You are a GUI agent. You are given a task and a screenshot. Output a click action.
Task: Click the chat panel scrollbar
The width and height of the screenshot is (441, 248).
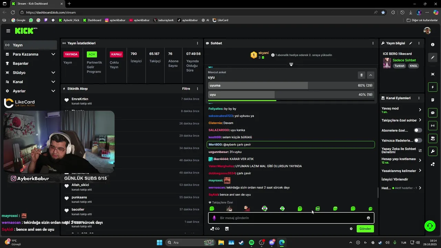pyautogui.click(x=378, y=193)
